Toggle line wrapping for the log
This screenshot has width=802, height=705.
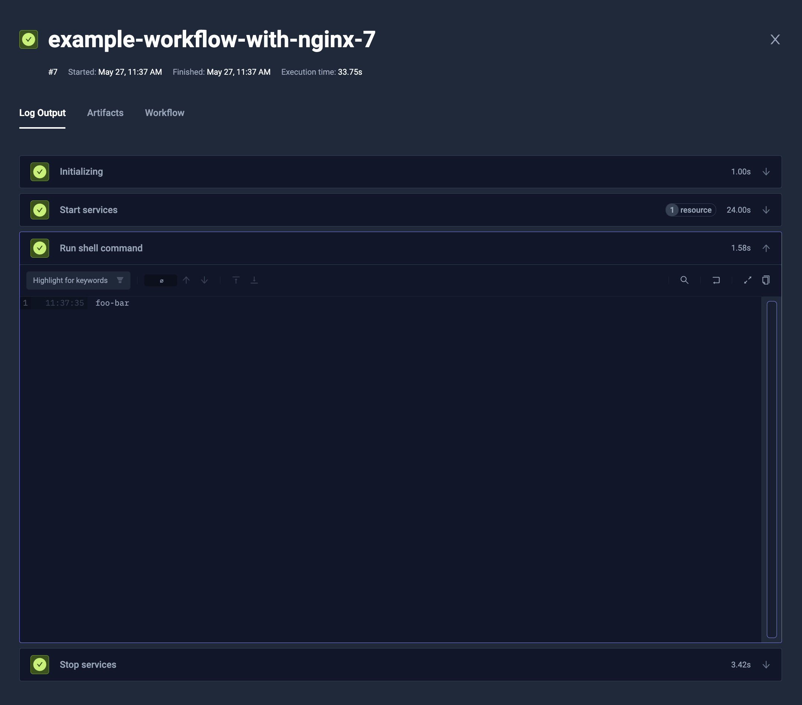[x=716, y=280]
